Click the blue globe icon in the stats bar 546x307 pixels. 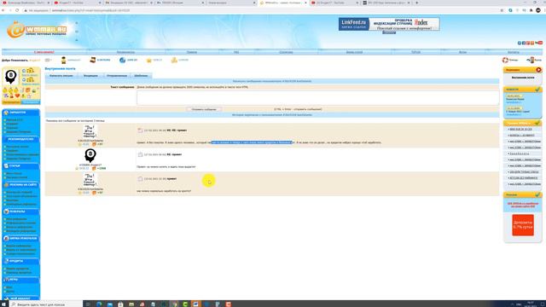[122, 61]
